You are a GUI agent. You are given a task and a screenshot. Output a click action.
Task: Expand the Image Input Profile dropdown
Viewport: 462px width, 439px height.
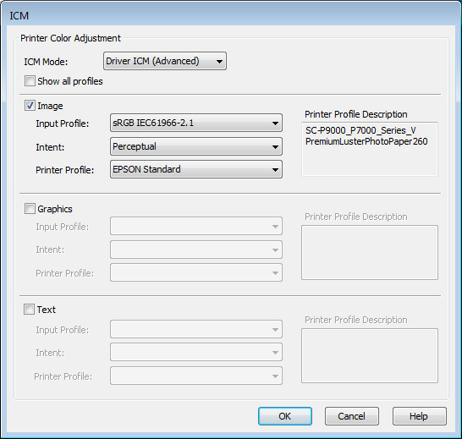(x=196, y=123)
